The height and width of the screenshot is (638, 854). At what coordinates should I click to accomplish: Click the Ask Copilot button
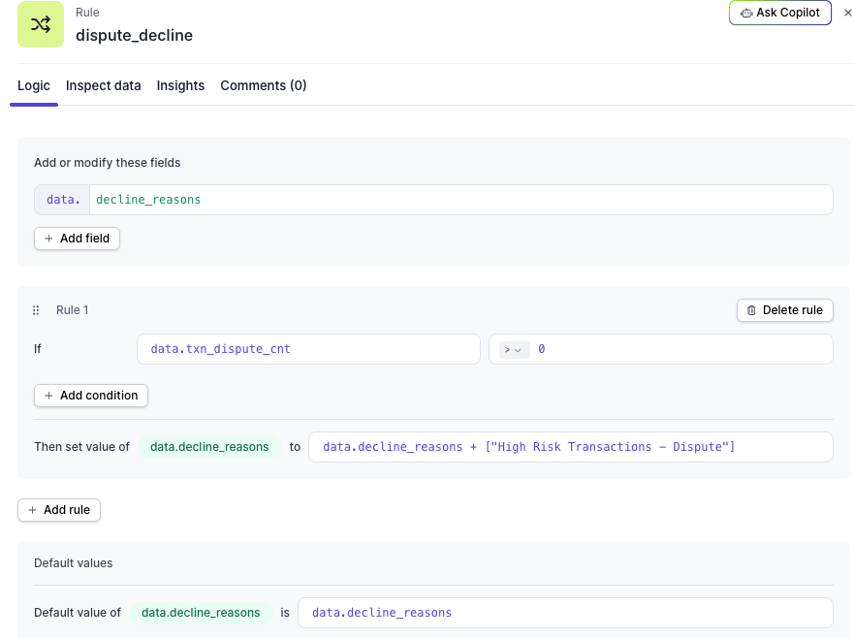tap(780, 13)
